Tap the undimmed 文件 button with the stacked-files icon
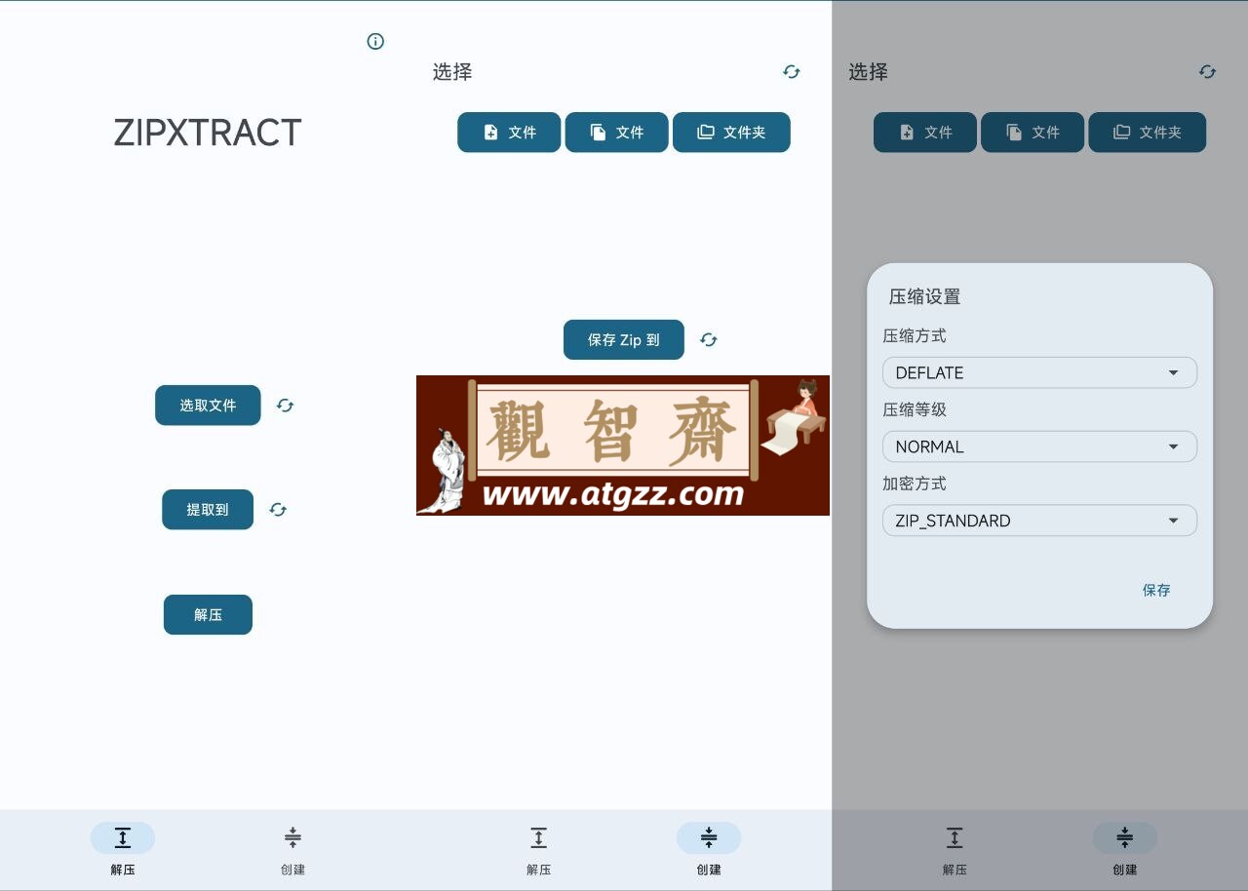Viewport: 1248px width, 891px height. [x=616, y=133]
